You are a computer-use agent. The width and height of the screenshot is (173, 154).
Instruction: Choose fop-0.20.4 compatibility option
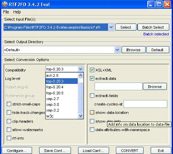[x=62, y=87]
